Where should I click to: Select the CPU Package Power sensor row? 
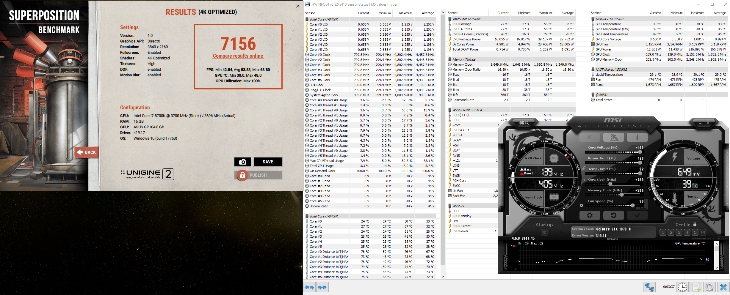pos(511,39)
